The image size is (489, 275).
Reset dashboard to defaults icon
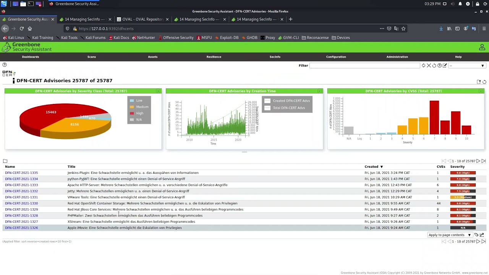pyautogui.click(x=484, y=82)
